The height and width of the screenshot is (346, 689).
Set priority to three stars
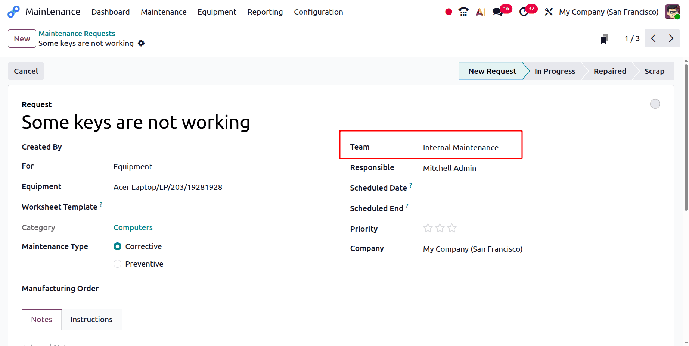(x=452, y=228)
